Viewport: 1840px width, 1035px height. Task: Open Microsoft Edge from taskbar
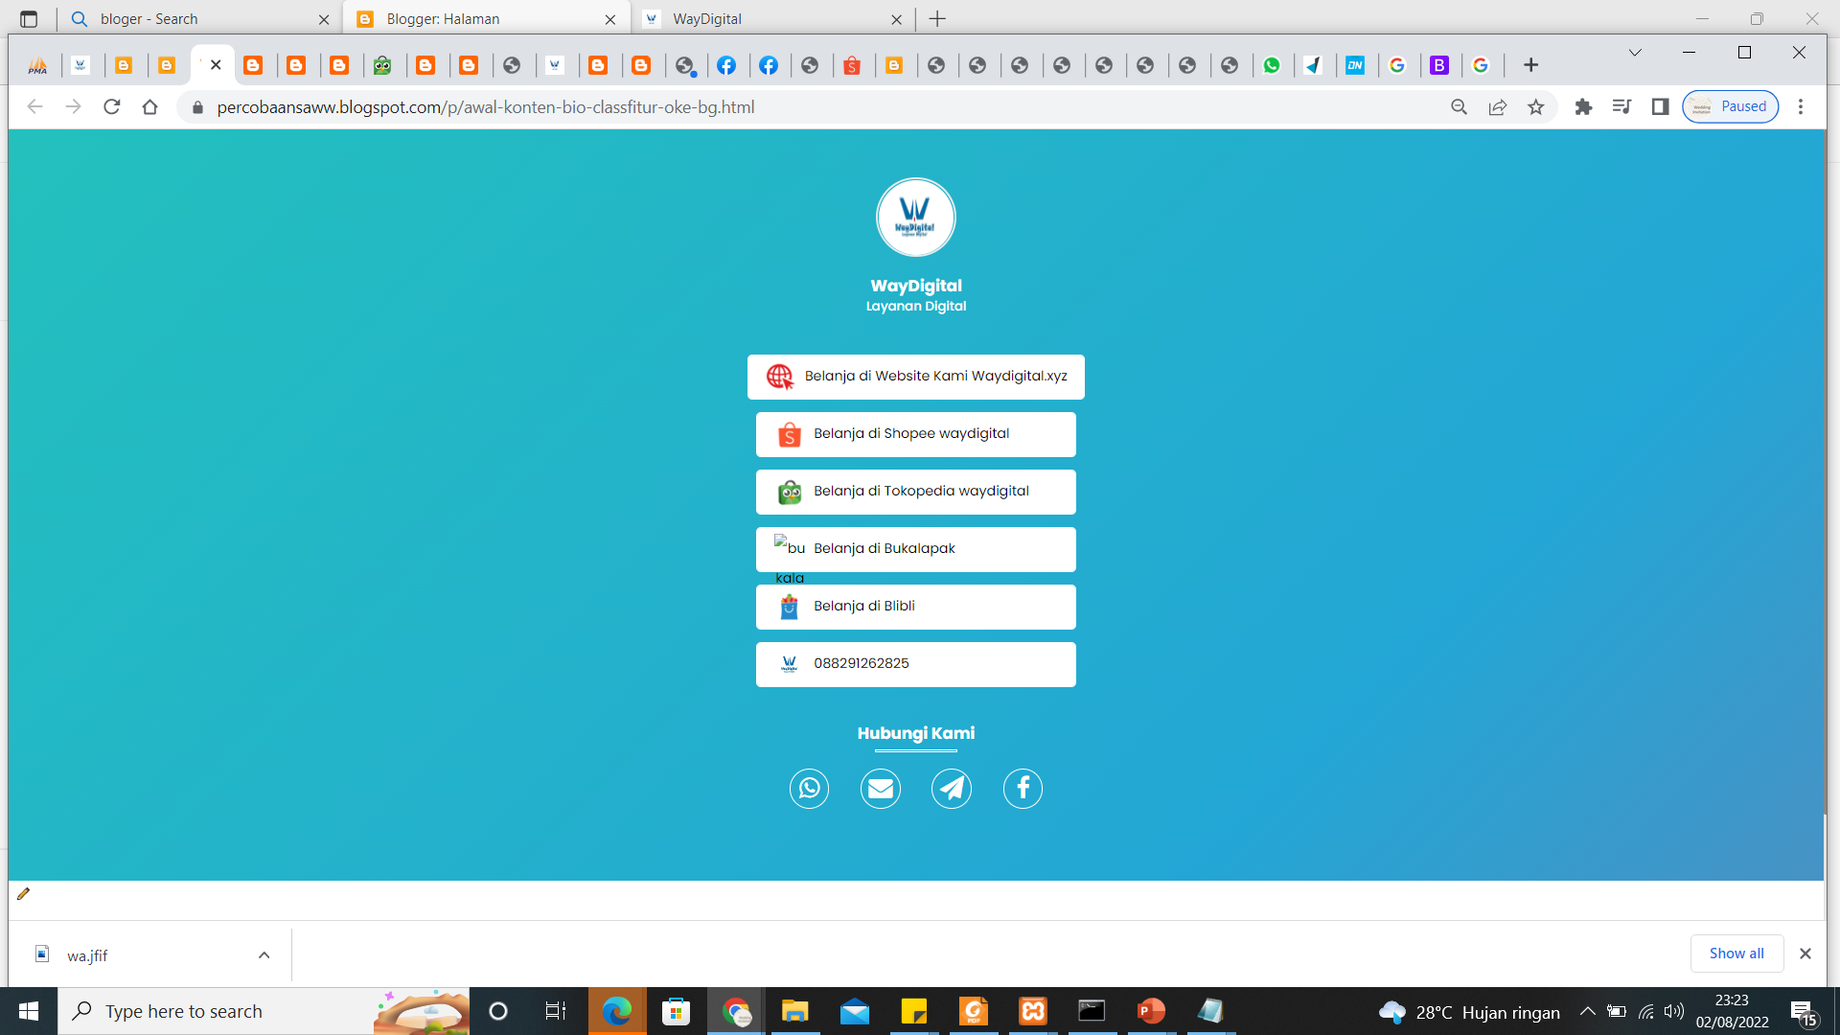click(x=617, y=1011)
